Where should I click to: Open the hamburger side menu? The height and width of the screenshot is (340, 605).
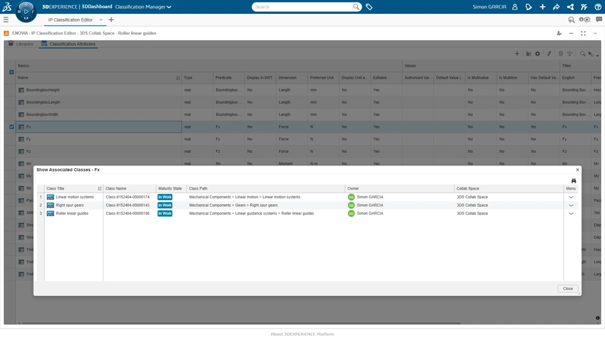6,20
